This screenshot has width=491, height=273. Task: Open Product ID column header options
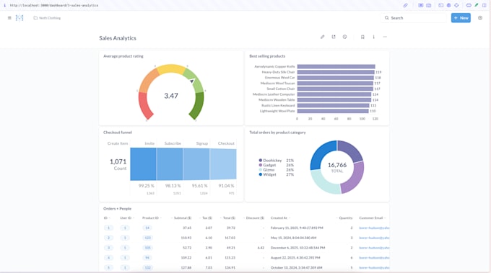click(152, 218)
